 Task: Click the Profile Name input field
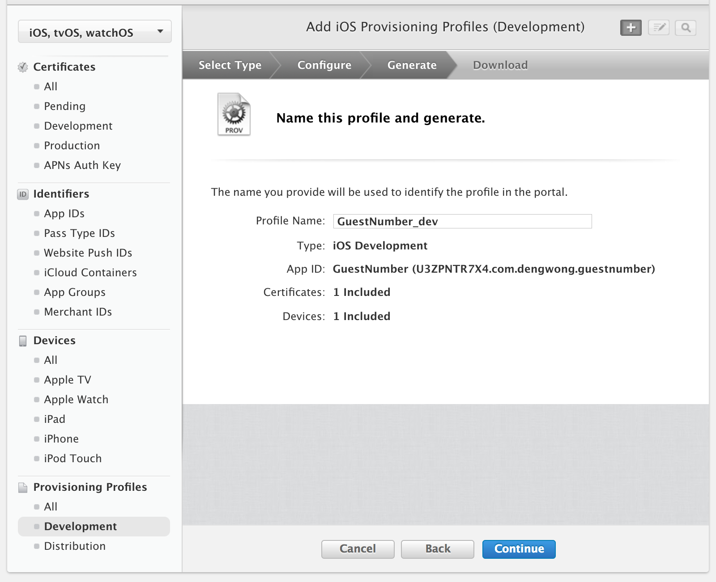(x=462, y=221)
